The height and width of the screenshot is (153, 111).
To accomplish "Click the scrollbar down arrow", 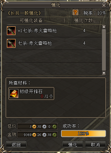I will pyautogui.click(x=104, y=73).
